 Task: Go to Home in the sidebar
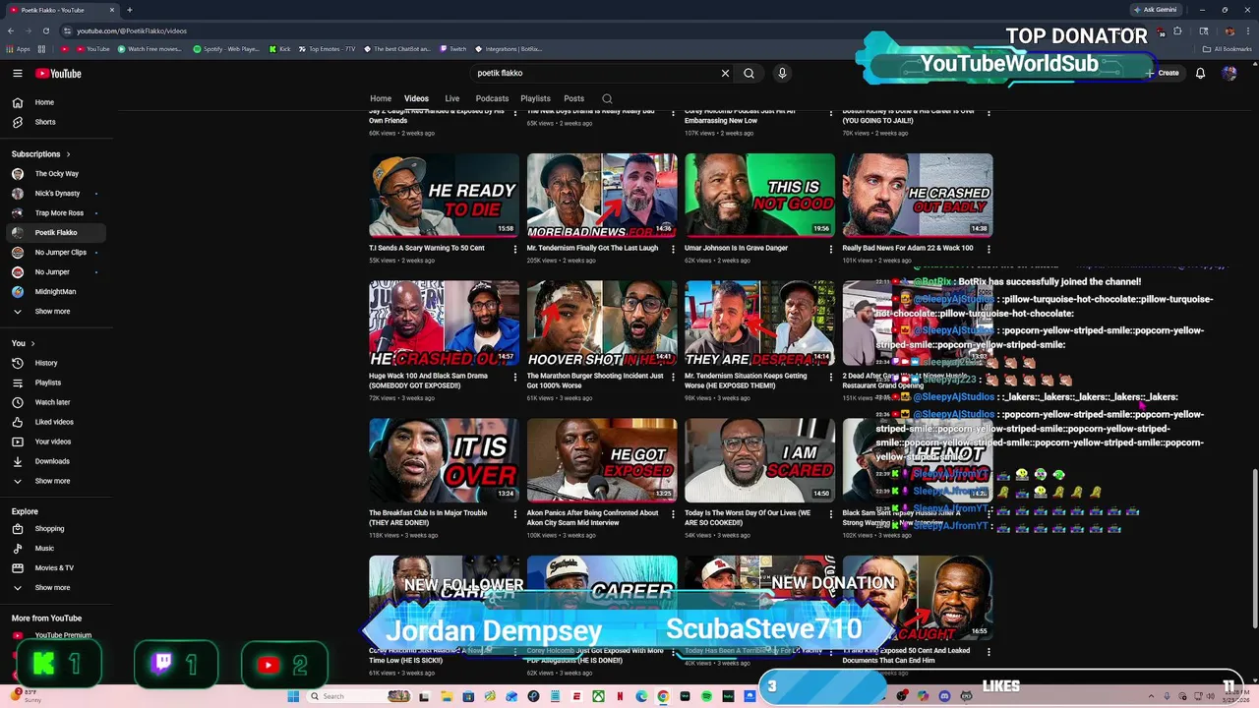55,102
